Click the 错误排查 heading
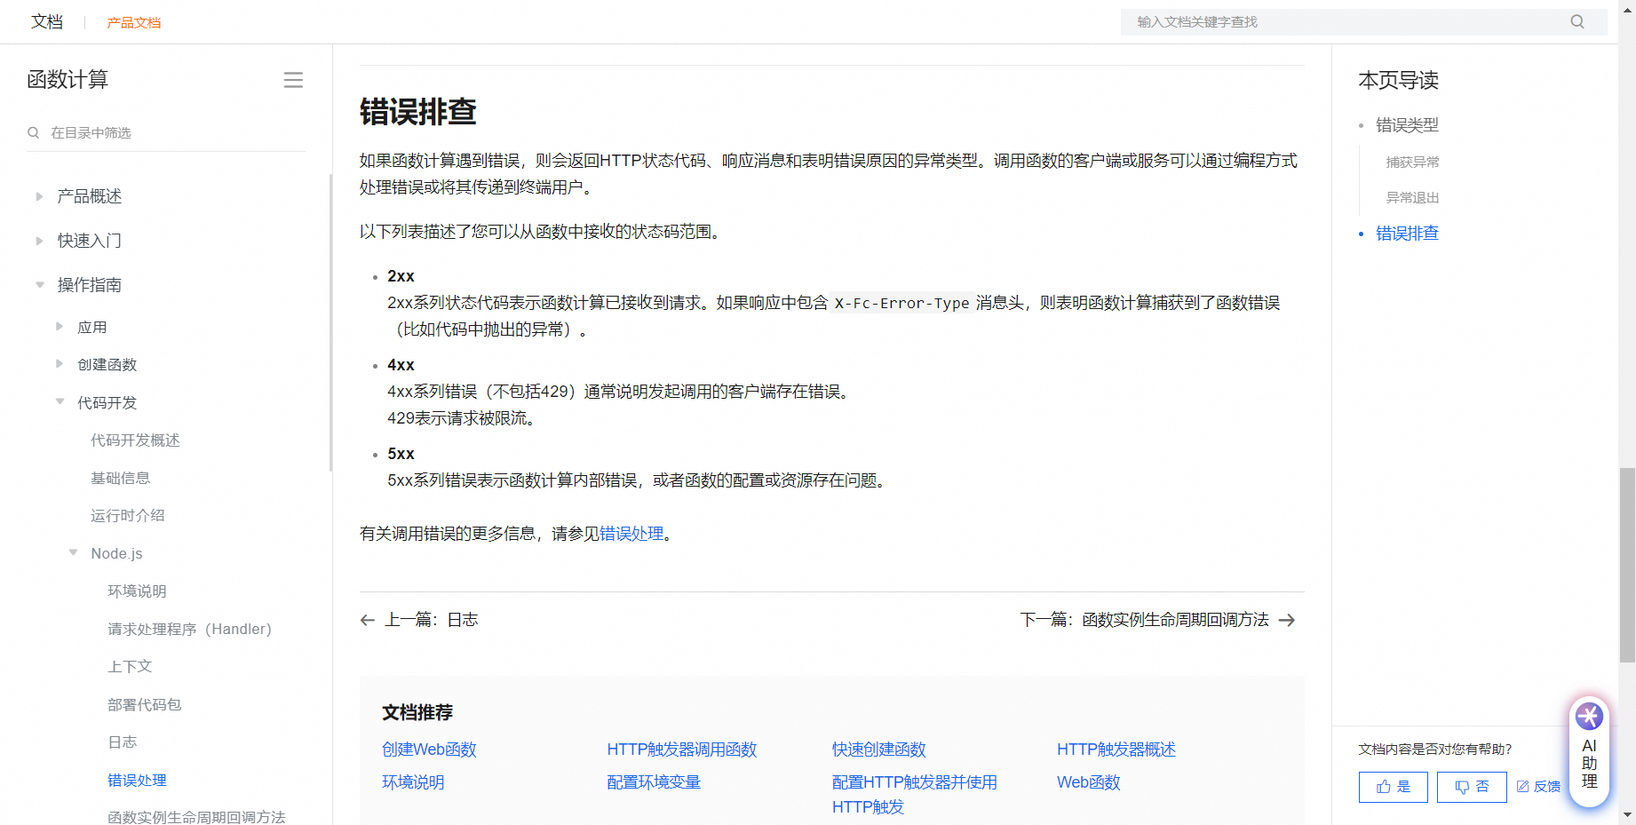Viewport: 1636px width, 825px height. tap(417, 112)
